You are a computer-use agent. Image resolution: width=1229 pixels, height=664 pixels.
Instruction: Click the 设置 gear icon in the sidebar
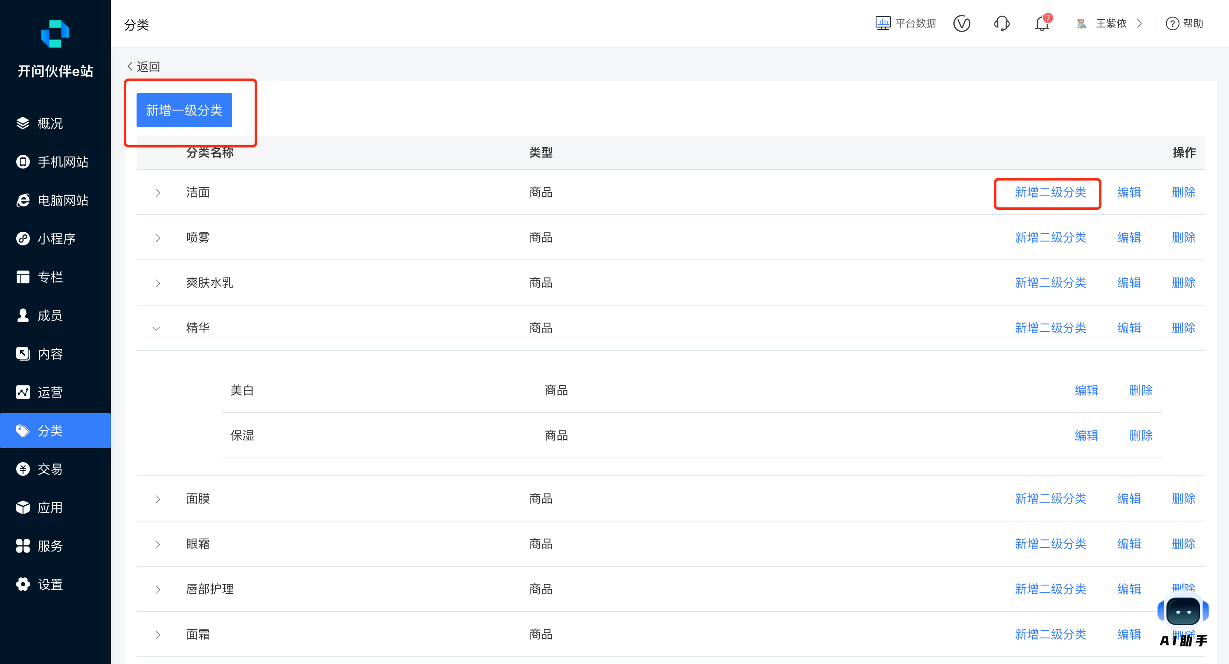click(23, 584)
